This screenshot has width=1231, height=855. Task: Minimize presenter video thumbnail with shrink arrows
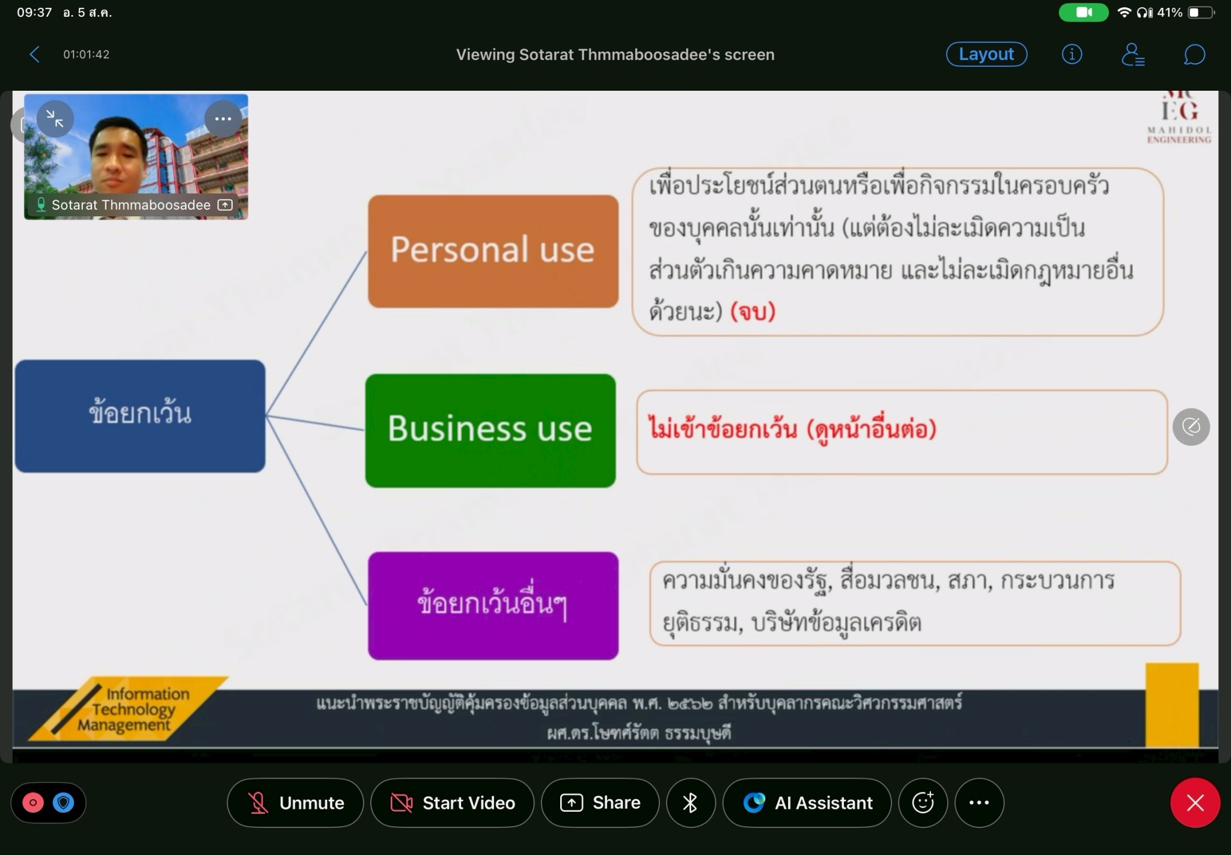tap(55, 119)
